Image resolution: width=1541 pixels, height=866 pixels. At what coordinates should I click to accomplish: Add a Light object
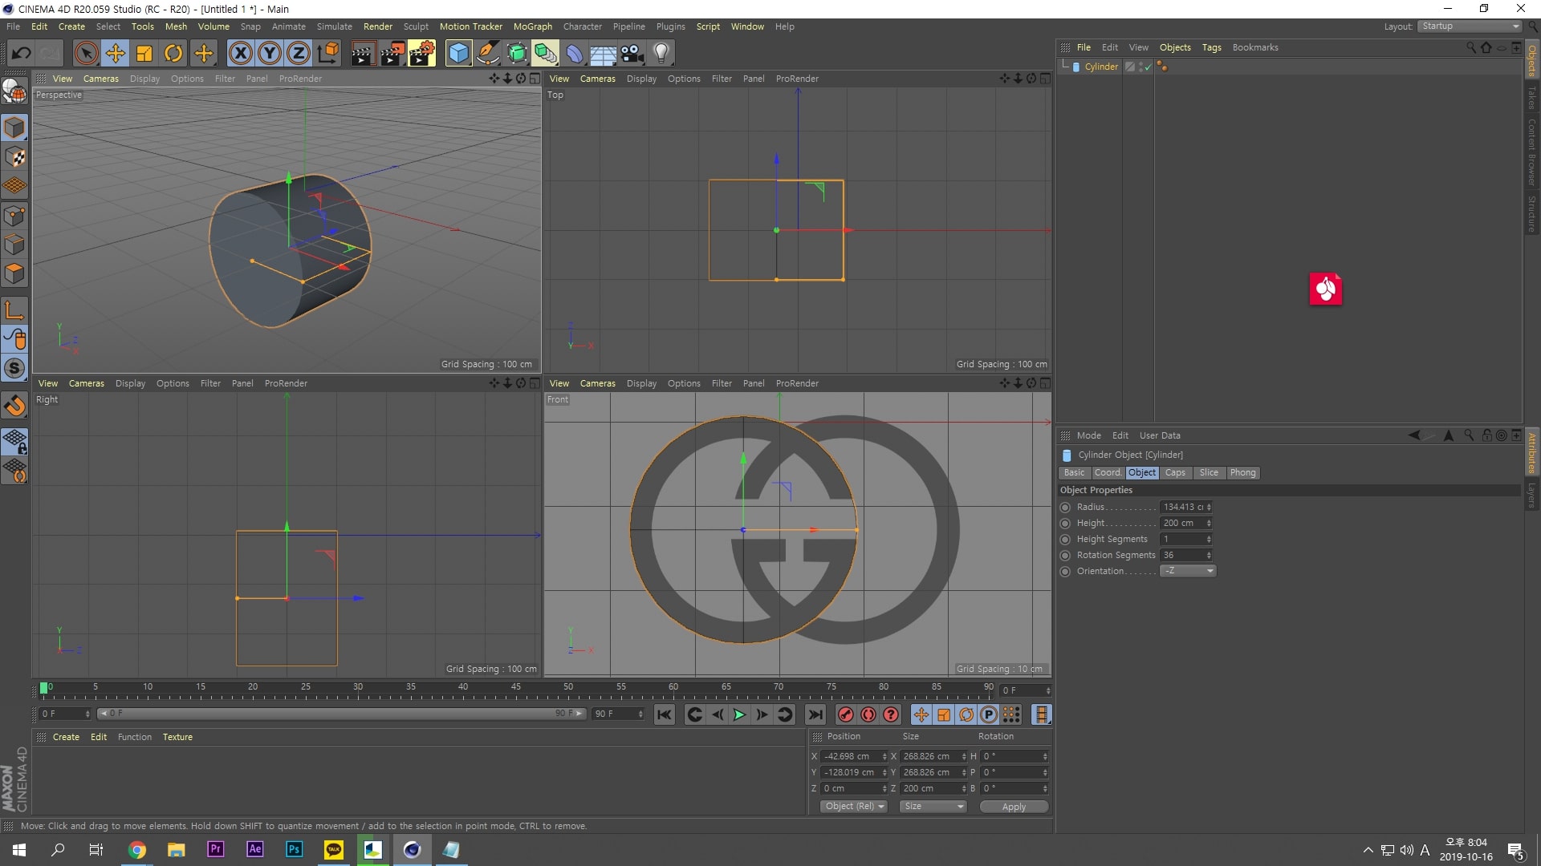pos(661,54)
